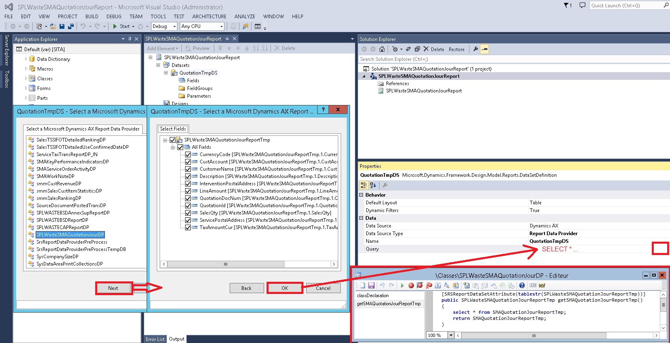Click Collapse All in Solution Explorer
The width and height of the screenshot is (670, 343).
click(417, 49)
